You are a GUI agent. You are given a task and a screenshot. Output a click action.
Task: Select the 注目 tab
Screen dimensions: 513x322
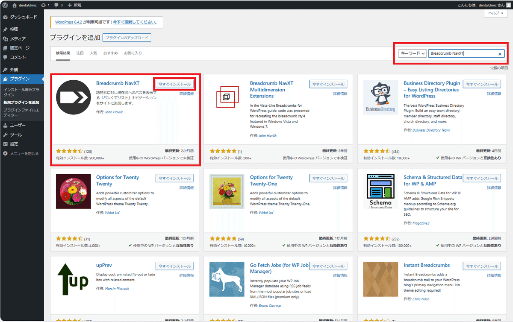[80, 53]
